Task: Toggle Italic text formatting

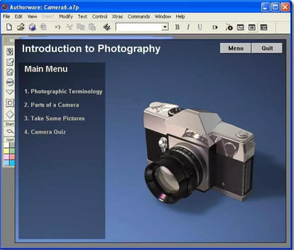Action: (x=188, y=27)
